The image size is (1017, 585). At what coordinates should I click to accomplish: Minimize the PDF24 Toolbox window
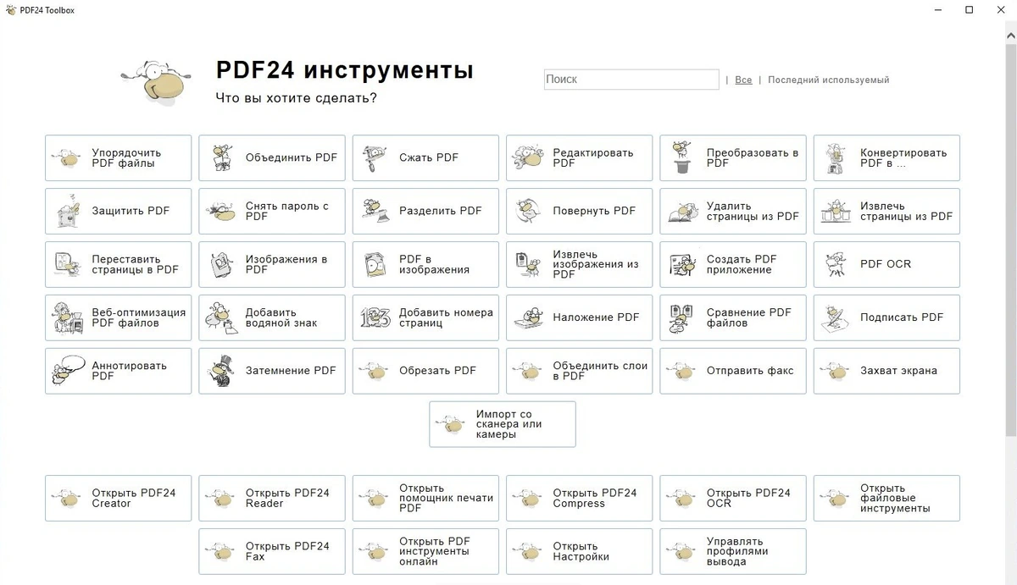tap(939, 10)
